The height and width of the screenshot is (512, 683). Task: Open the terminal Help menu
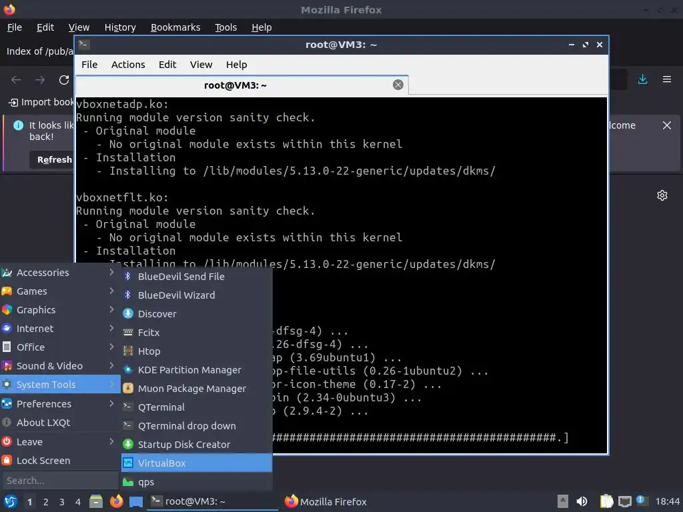tap(237, 65)
